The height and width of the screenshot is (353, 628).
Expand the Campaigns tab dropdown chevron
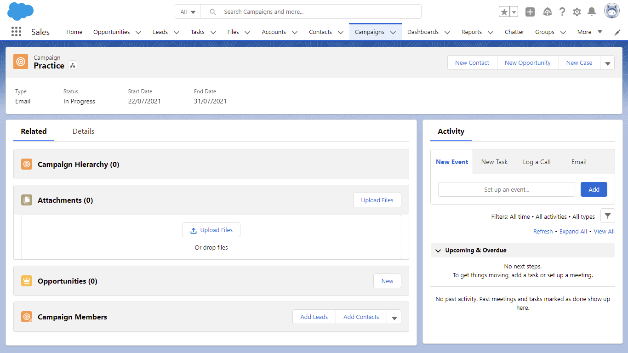pyautogui.click(x=393, y=32)
